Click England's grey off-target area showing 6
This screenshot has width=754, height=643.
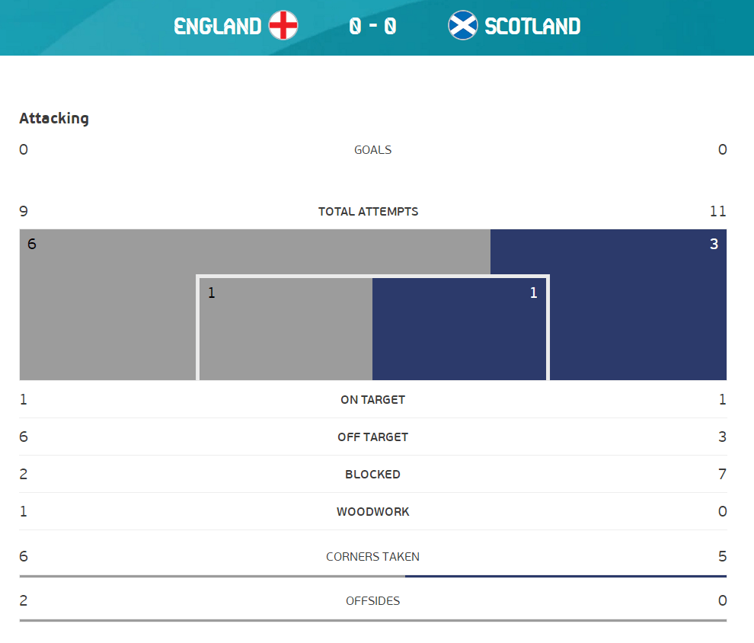(107, 305)
